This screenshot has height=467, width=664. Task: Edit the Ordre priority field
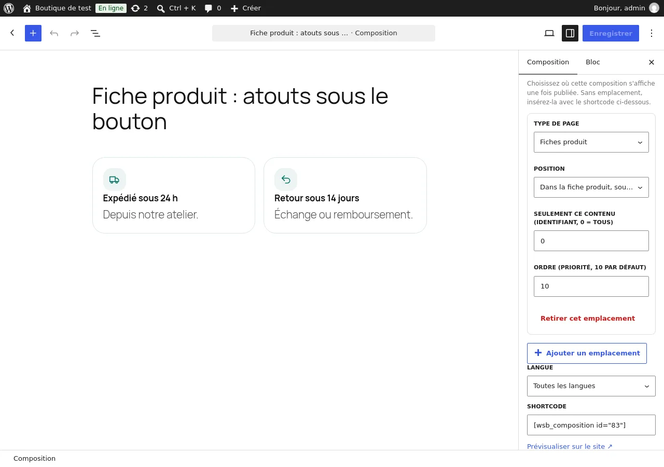[x=591, y=286]
